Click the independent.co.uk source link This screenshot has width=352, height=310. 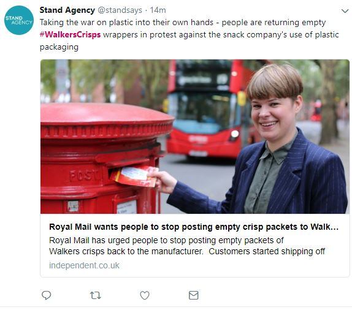click(x=84, y=265)
